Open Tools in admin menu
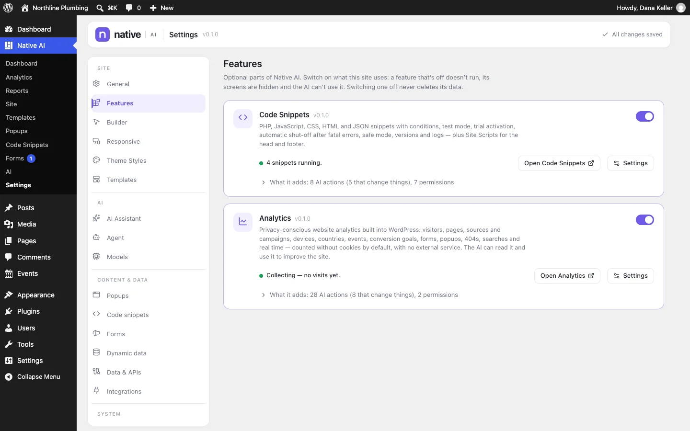 tap(38, 344)
